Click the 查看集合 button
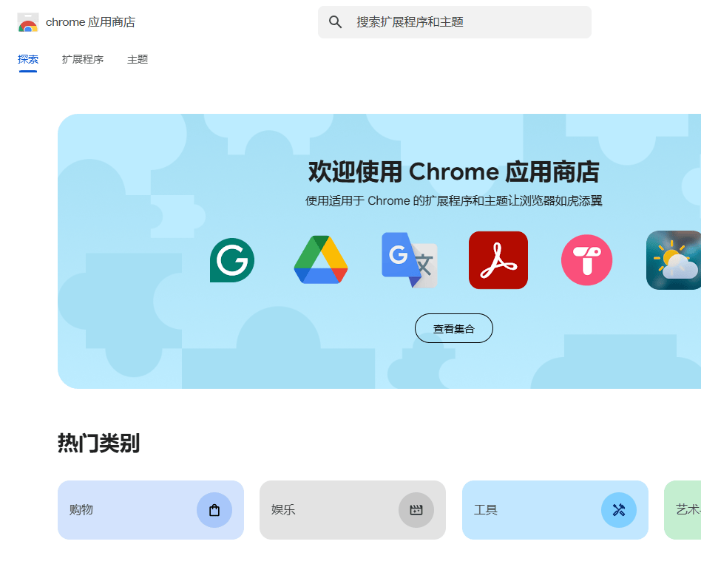Screen dimensions: 701x564 (x=454, y=328)
